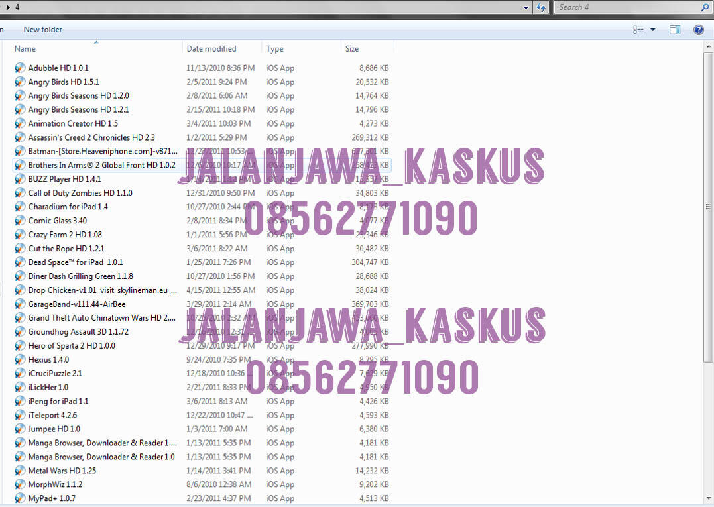Sort by the Name column header

pos(25,48)
